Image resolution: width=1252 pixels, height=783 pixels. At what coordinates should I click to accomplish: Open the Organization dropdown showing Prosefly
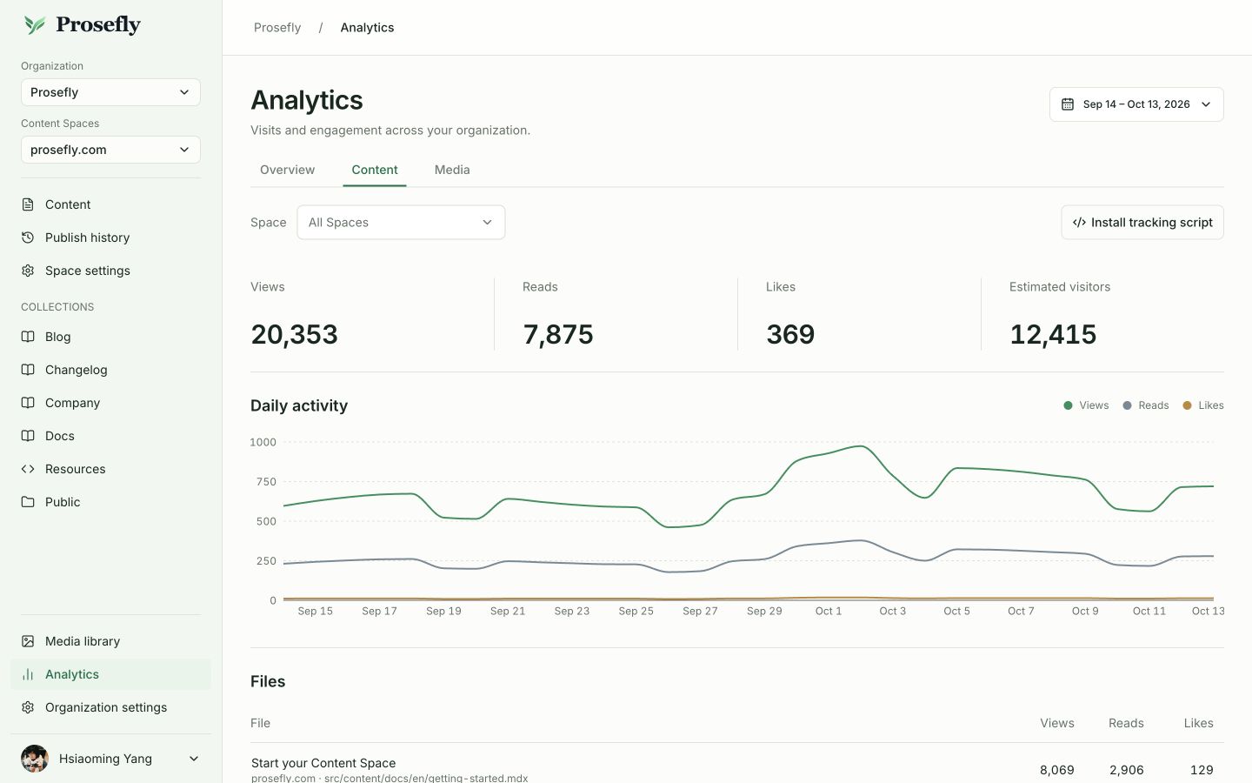[110, 92]
